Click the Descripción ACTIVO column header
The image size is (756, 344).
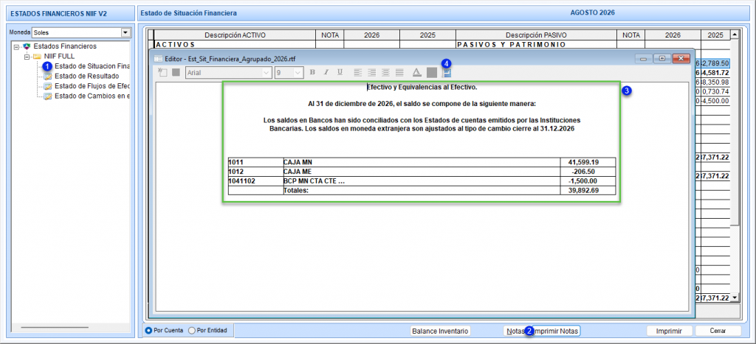235,35
